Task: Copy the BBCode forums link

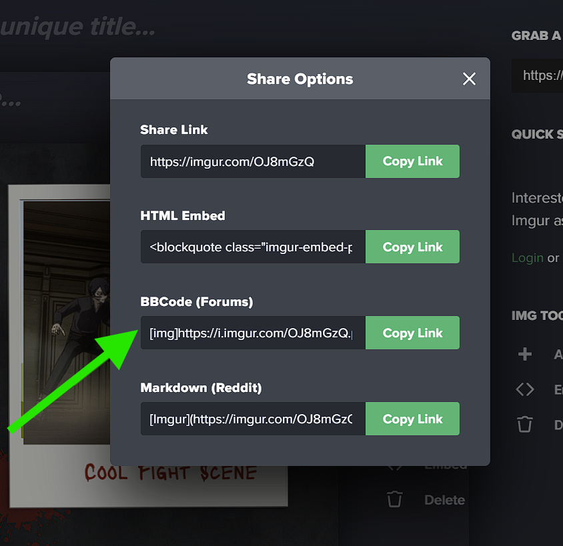Action: (x=412, y=333)
